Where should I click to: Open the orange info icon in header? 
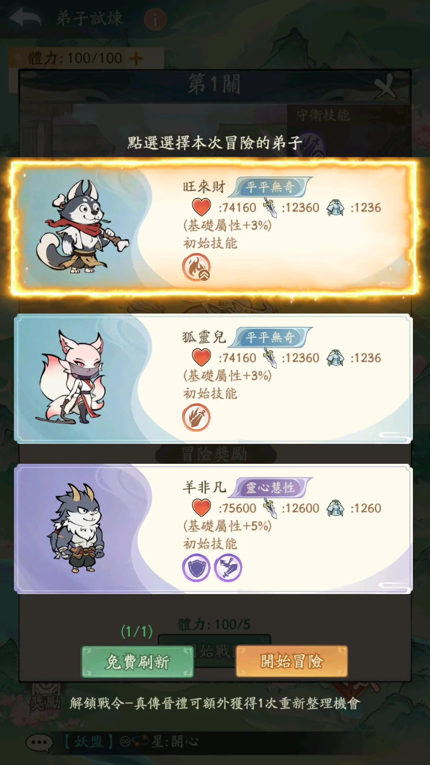click(x=155, y=19)
